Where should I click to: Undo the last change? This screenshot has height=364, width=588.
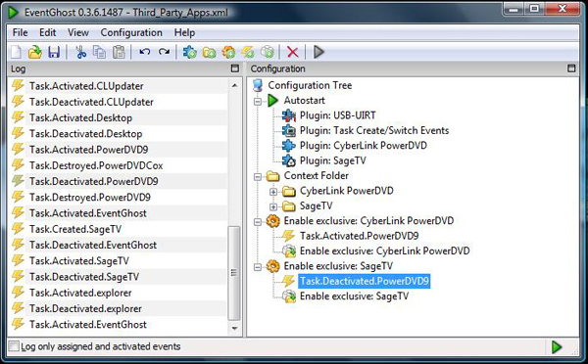pos(145,52)
